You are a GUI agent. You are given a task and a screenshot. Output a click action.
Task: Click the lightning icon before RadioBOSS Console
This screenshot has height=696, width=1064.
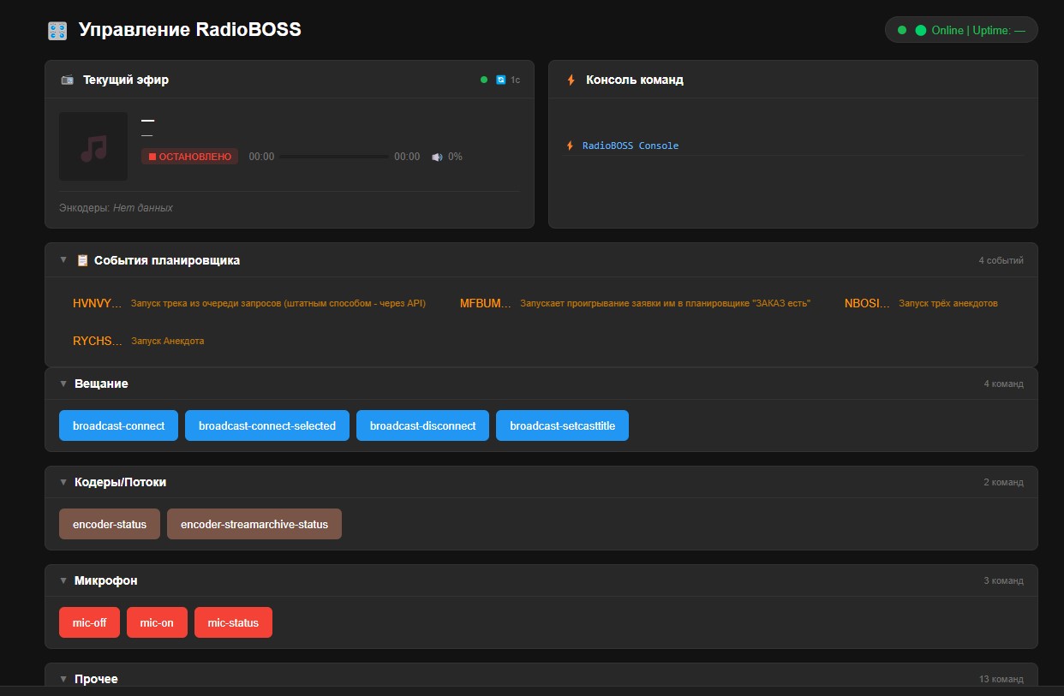[571, 146]
